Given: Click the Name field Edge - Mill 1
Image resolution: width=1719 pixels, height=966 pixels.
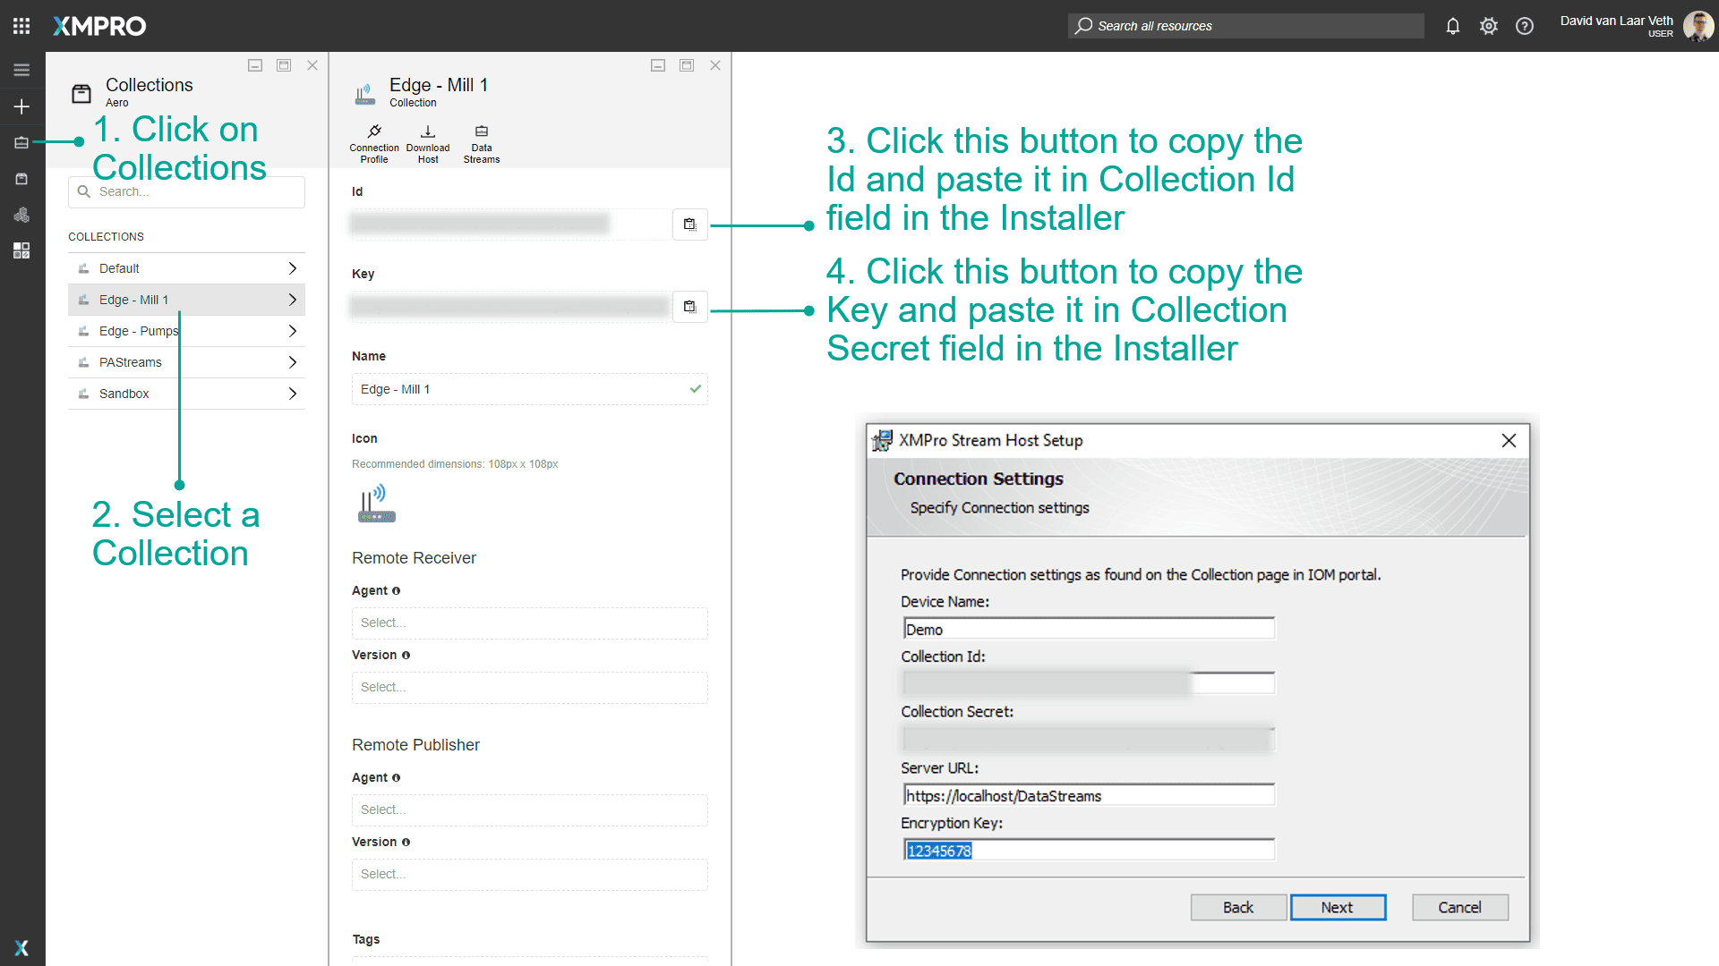Looking at the screenshot, I should (x=519, y=389).
